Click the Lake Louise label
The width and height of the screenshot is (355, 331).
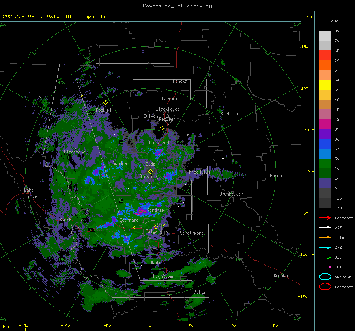point(30,193)
